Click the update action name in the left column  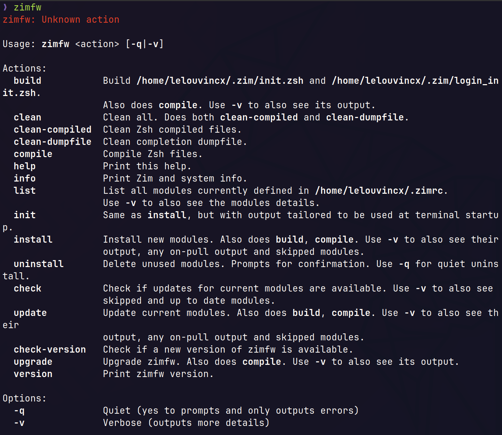(x=30, y=313)
